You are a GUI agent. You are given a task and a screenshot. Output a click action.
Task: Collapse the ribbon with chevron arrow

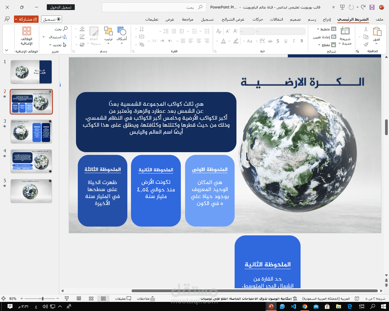pyautogui.click(x=7, y=50)
